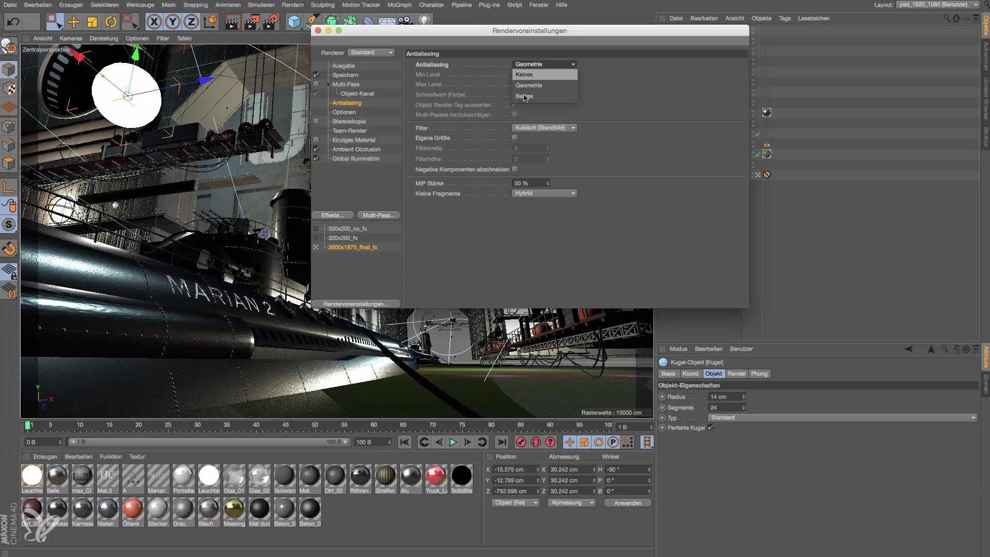
Task: Click texture mode checkerboard icon in left toolbar
Action: (x=9, y=89)
